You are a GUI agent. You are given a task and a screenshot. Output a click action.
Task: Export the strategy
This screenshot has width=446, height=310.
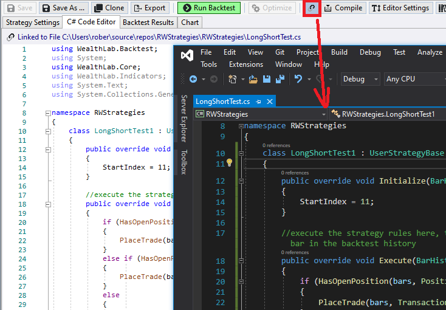coord(150,8)
